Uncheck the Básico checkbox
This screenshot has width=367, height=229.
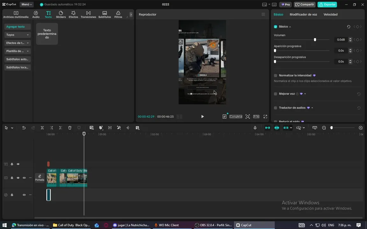[276, 27]
